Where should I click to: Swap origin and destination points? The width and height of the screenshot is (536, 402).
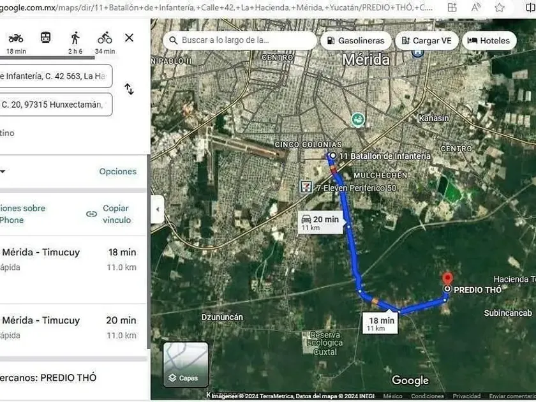129,89
